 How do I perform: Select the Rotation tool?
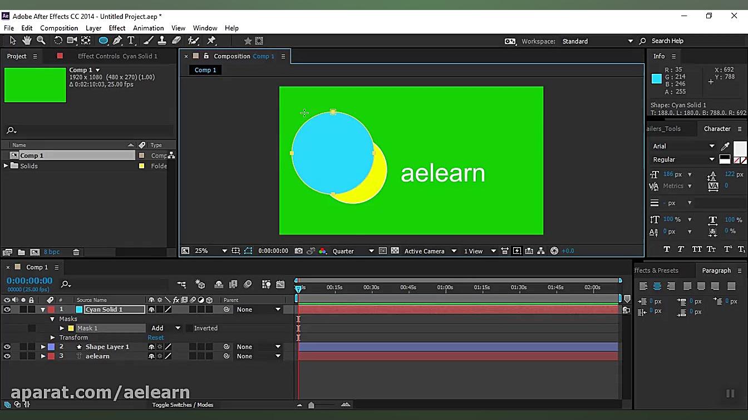click(58, 41)
